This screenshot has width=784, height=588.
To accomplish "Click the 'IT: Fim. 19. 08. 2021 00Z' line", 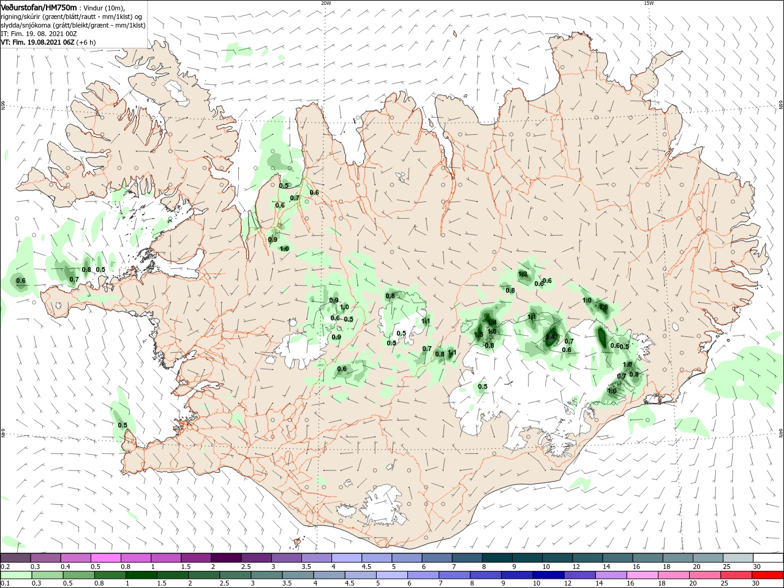I will point(39,34).
